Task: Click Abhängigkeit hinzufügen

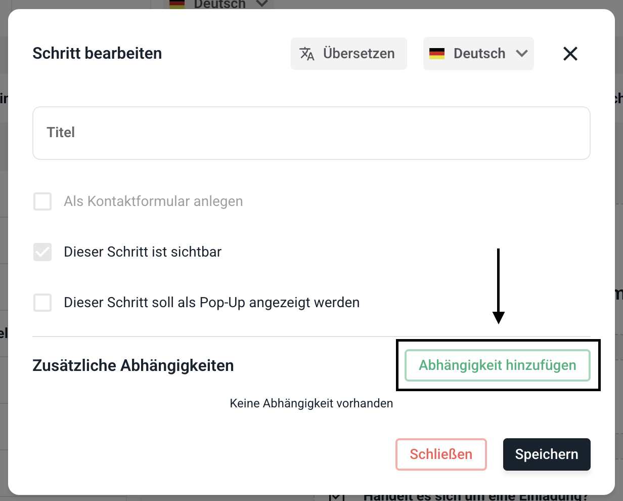Action: (x=498, y=365)
